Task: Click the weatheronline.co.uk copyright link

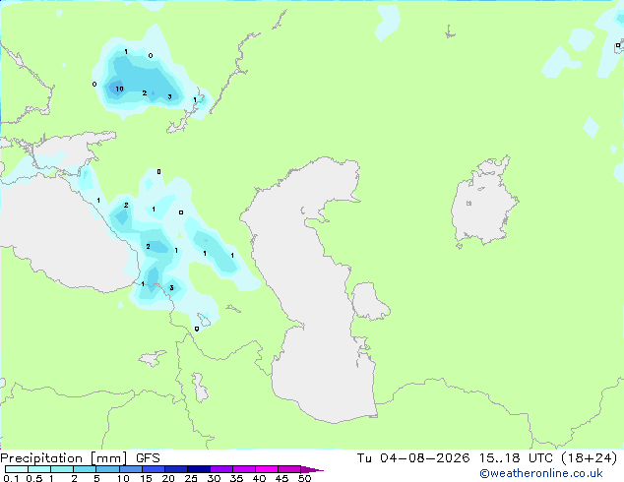Action: click(540, 473)
